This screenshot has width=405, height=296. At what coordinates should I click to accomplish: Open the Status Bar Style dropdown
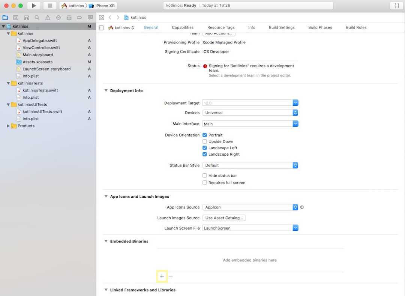pos(250,165)
